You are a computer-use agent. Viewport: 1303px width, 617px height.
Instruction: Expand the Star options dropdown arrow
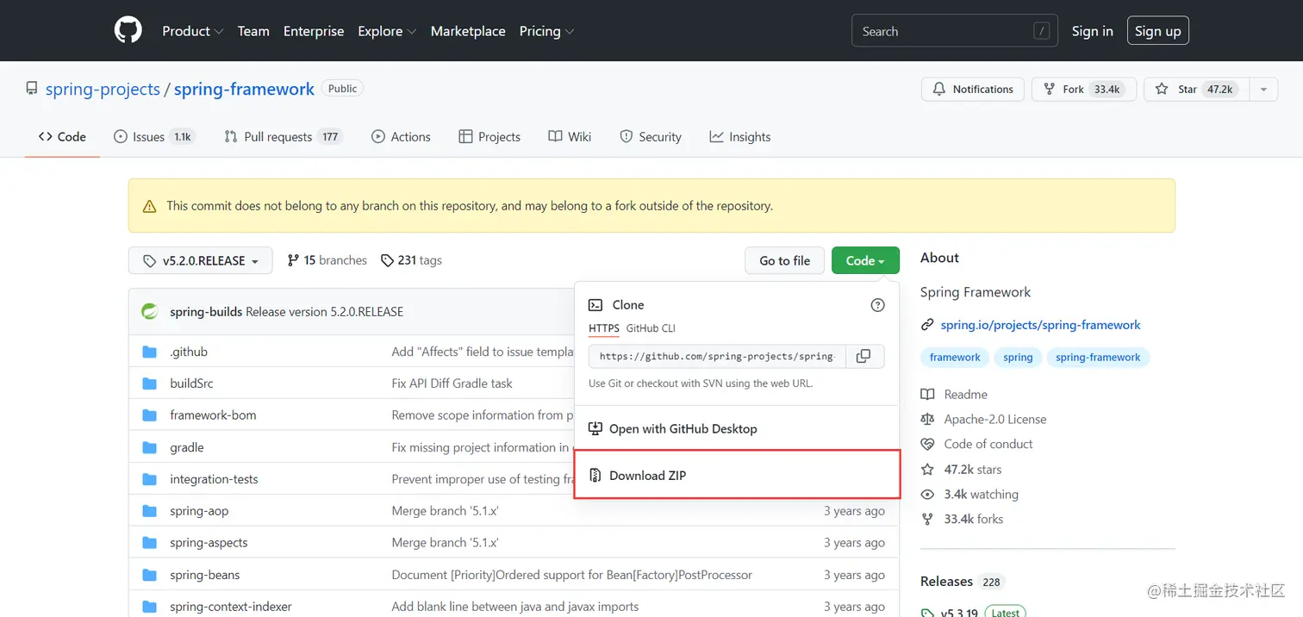(1262, 90)
